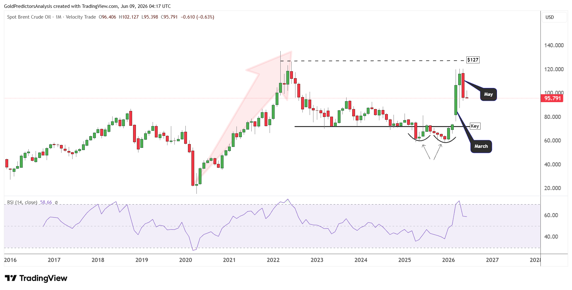This screenshot has width=572, height=290.
Task: Open the USD currency selector
Action: tap(554, 17)
